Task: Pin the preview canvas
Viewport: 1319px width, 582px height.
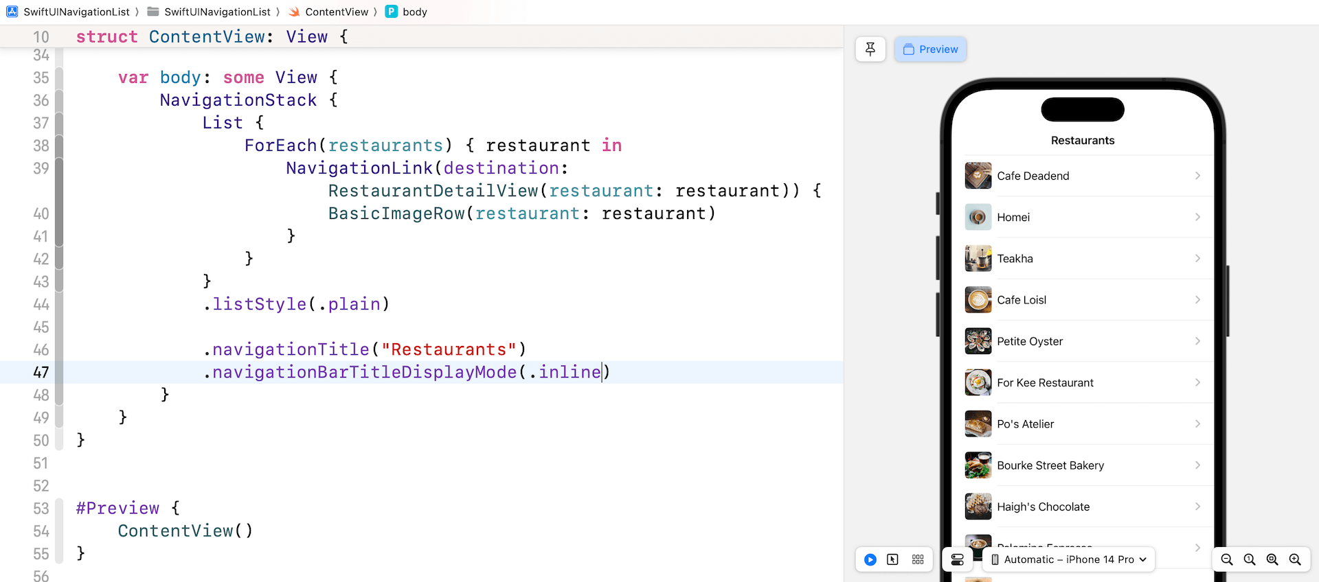Action: (870, 49)
